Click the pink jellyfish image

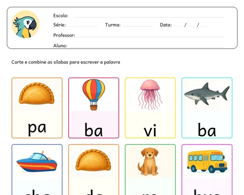click(x=150, y=94)
